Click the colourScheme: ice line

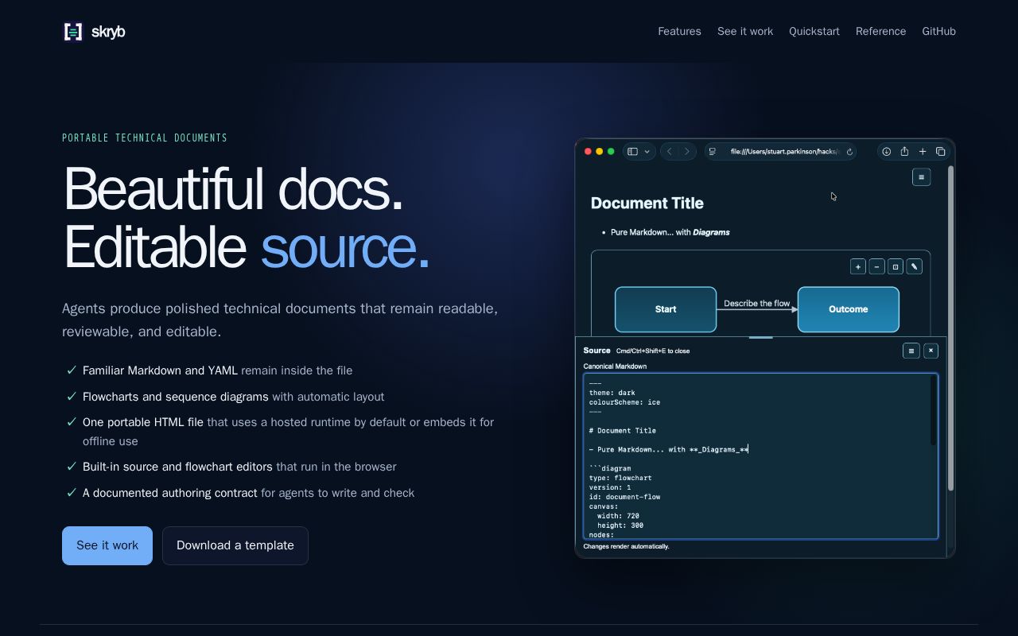point(624,402)
